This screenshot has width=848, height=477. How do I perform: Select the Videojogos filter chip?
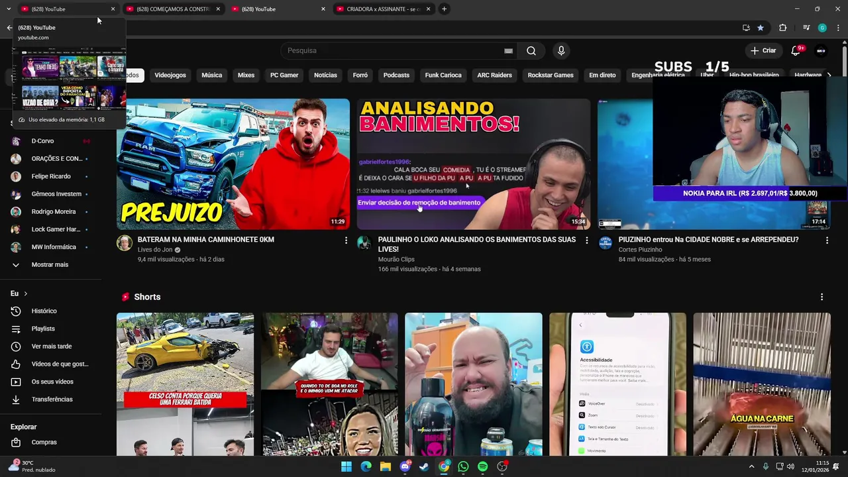pos(170,75)
